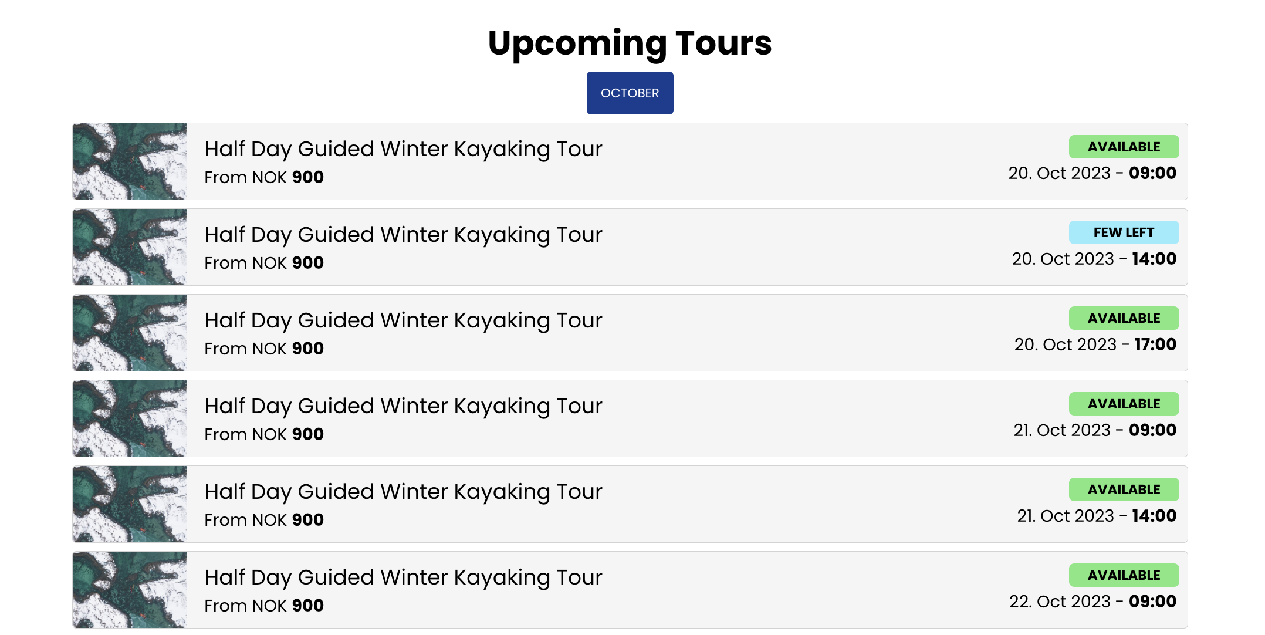Click the FEW LEFT badge
This screenshot has width=1265, height=635.
1124,232
